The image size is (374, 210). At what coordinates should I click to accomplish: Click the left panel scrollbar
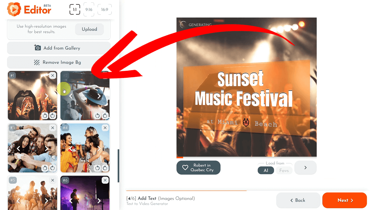pyautogui.click(x=118, y=166)
